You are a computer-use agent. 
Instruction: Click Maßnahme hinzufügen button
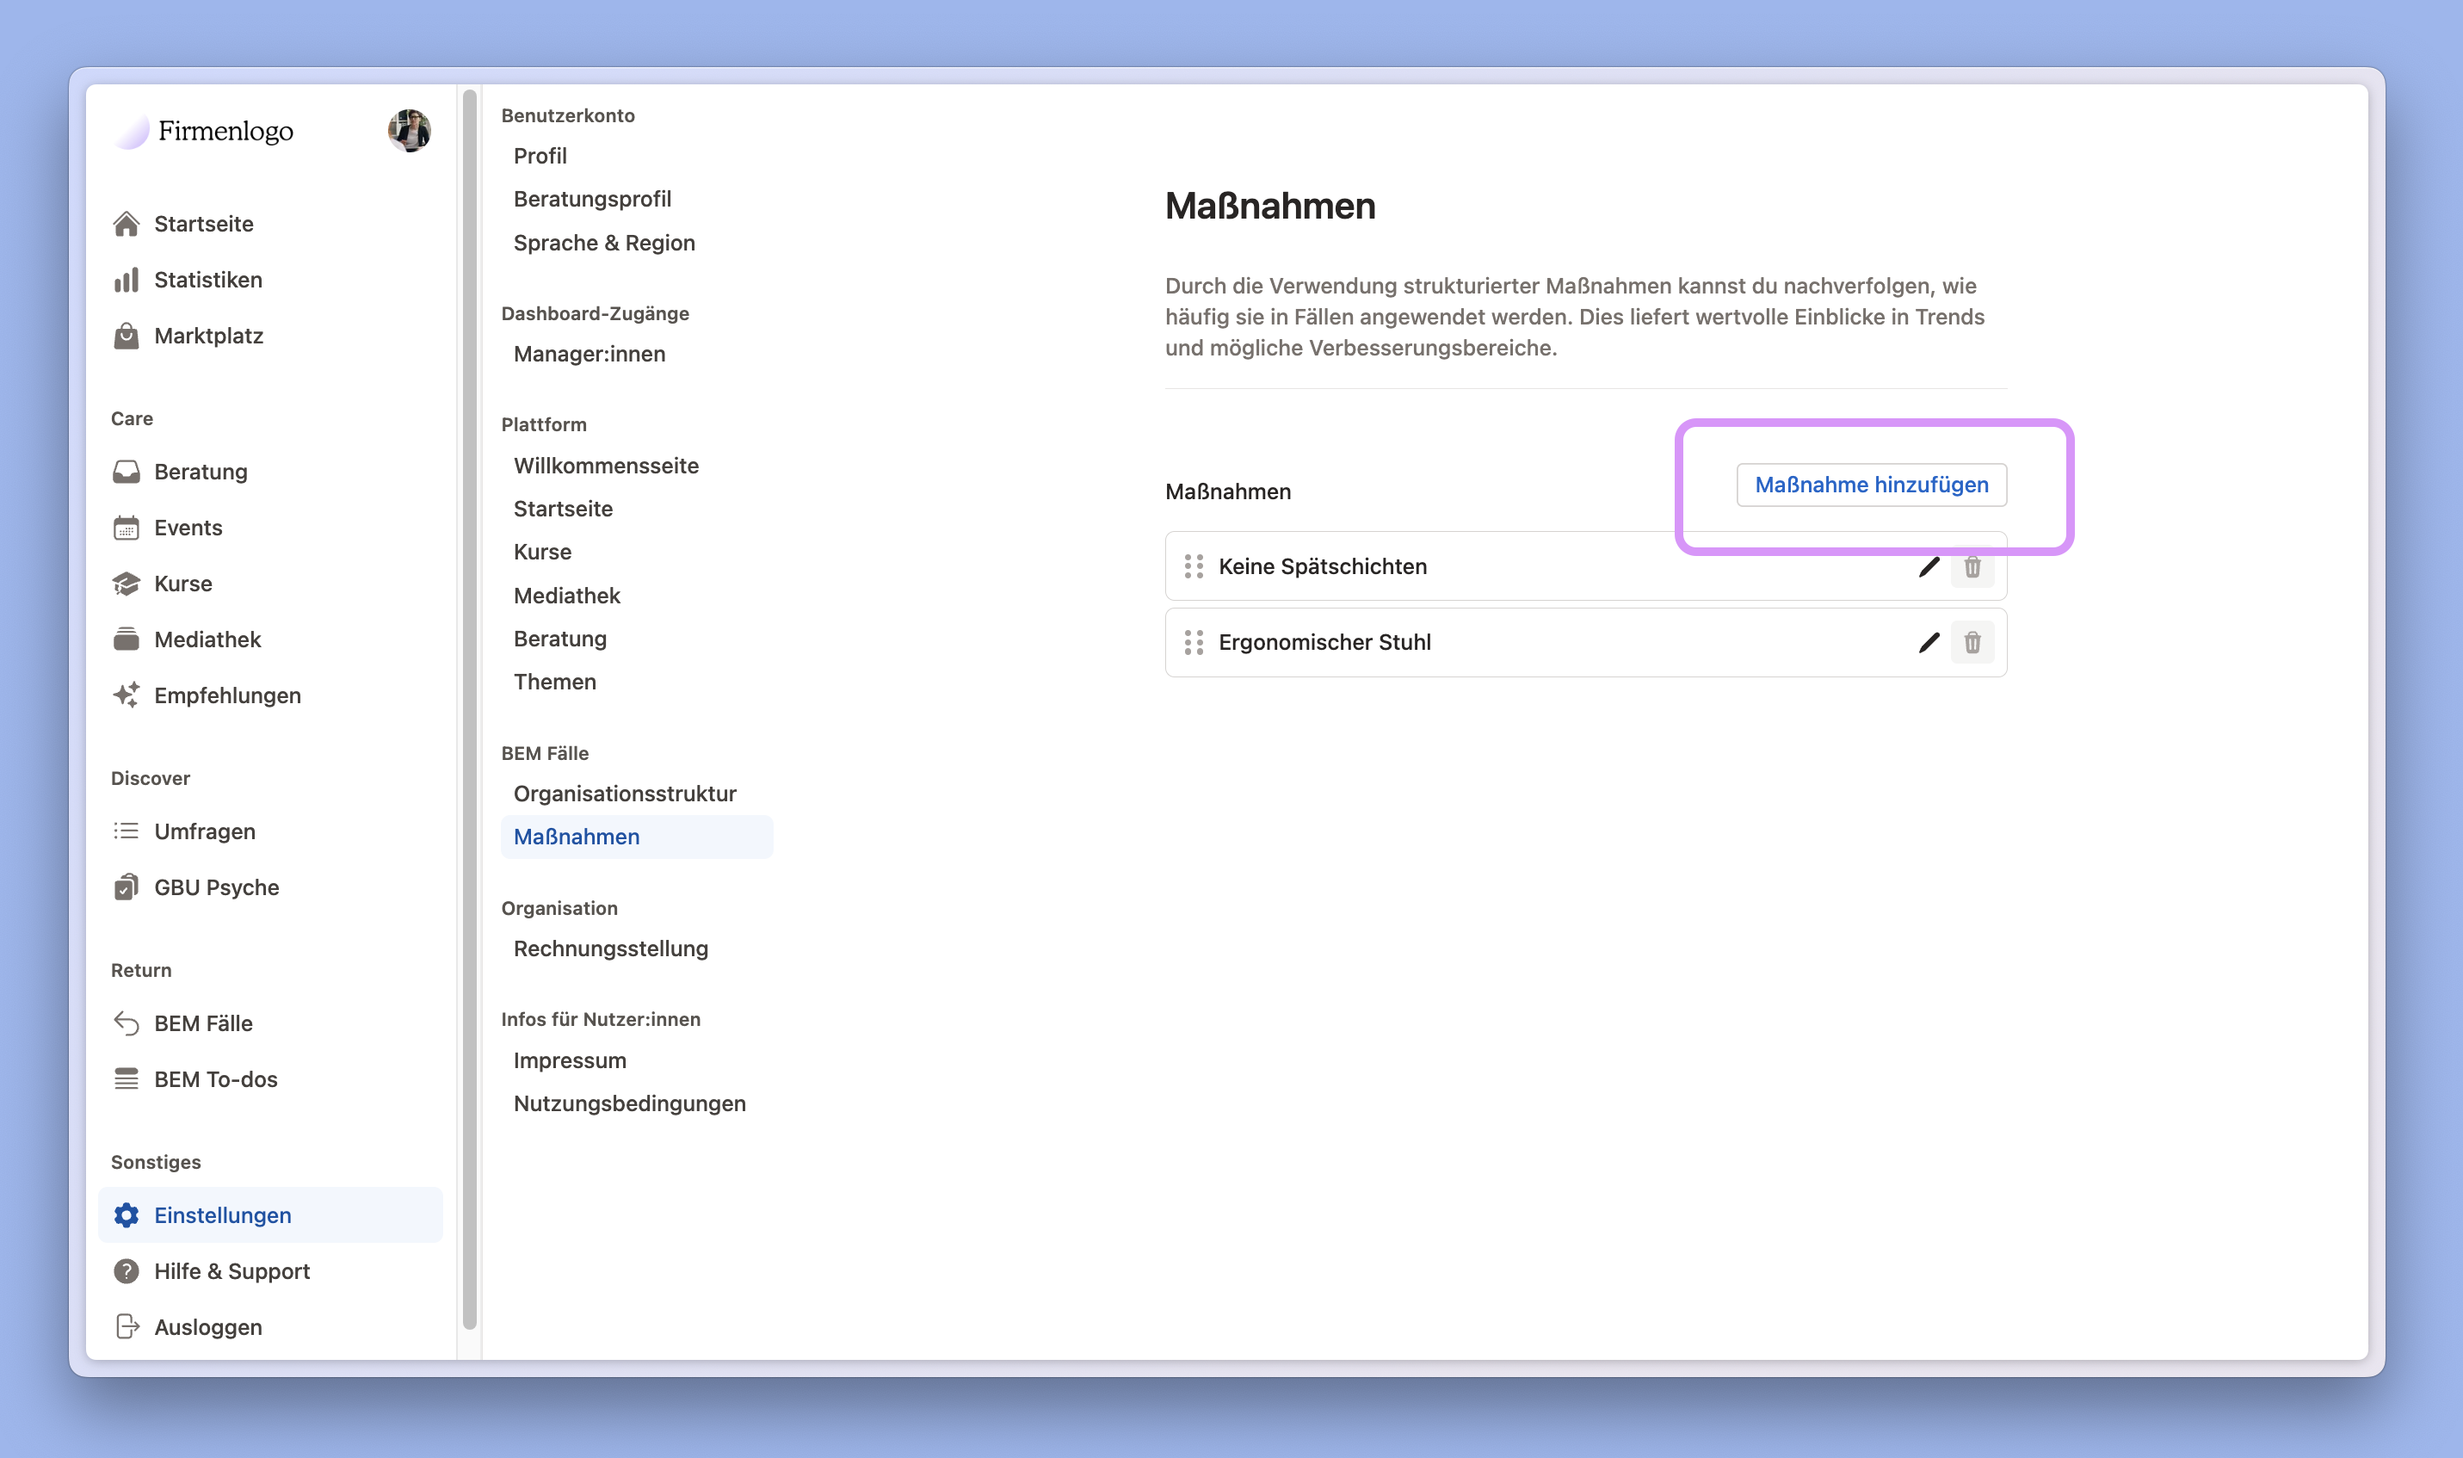click(x=1871, y=485)
